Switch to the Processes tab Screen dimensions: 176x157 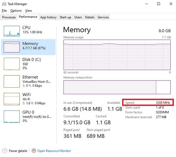[9, 17]
